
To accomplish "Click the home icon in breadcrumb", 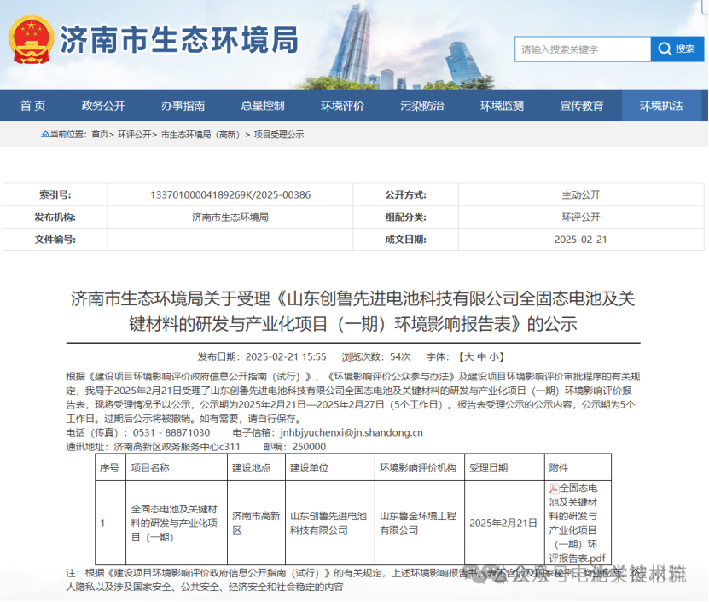I will (x=44, y=134).
